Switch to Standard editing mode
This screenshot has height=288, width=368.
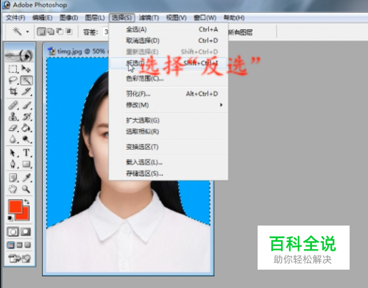(13, 231)
